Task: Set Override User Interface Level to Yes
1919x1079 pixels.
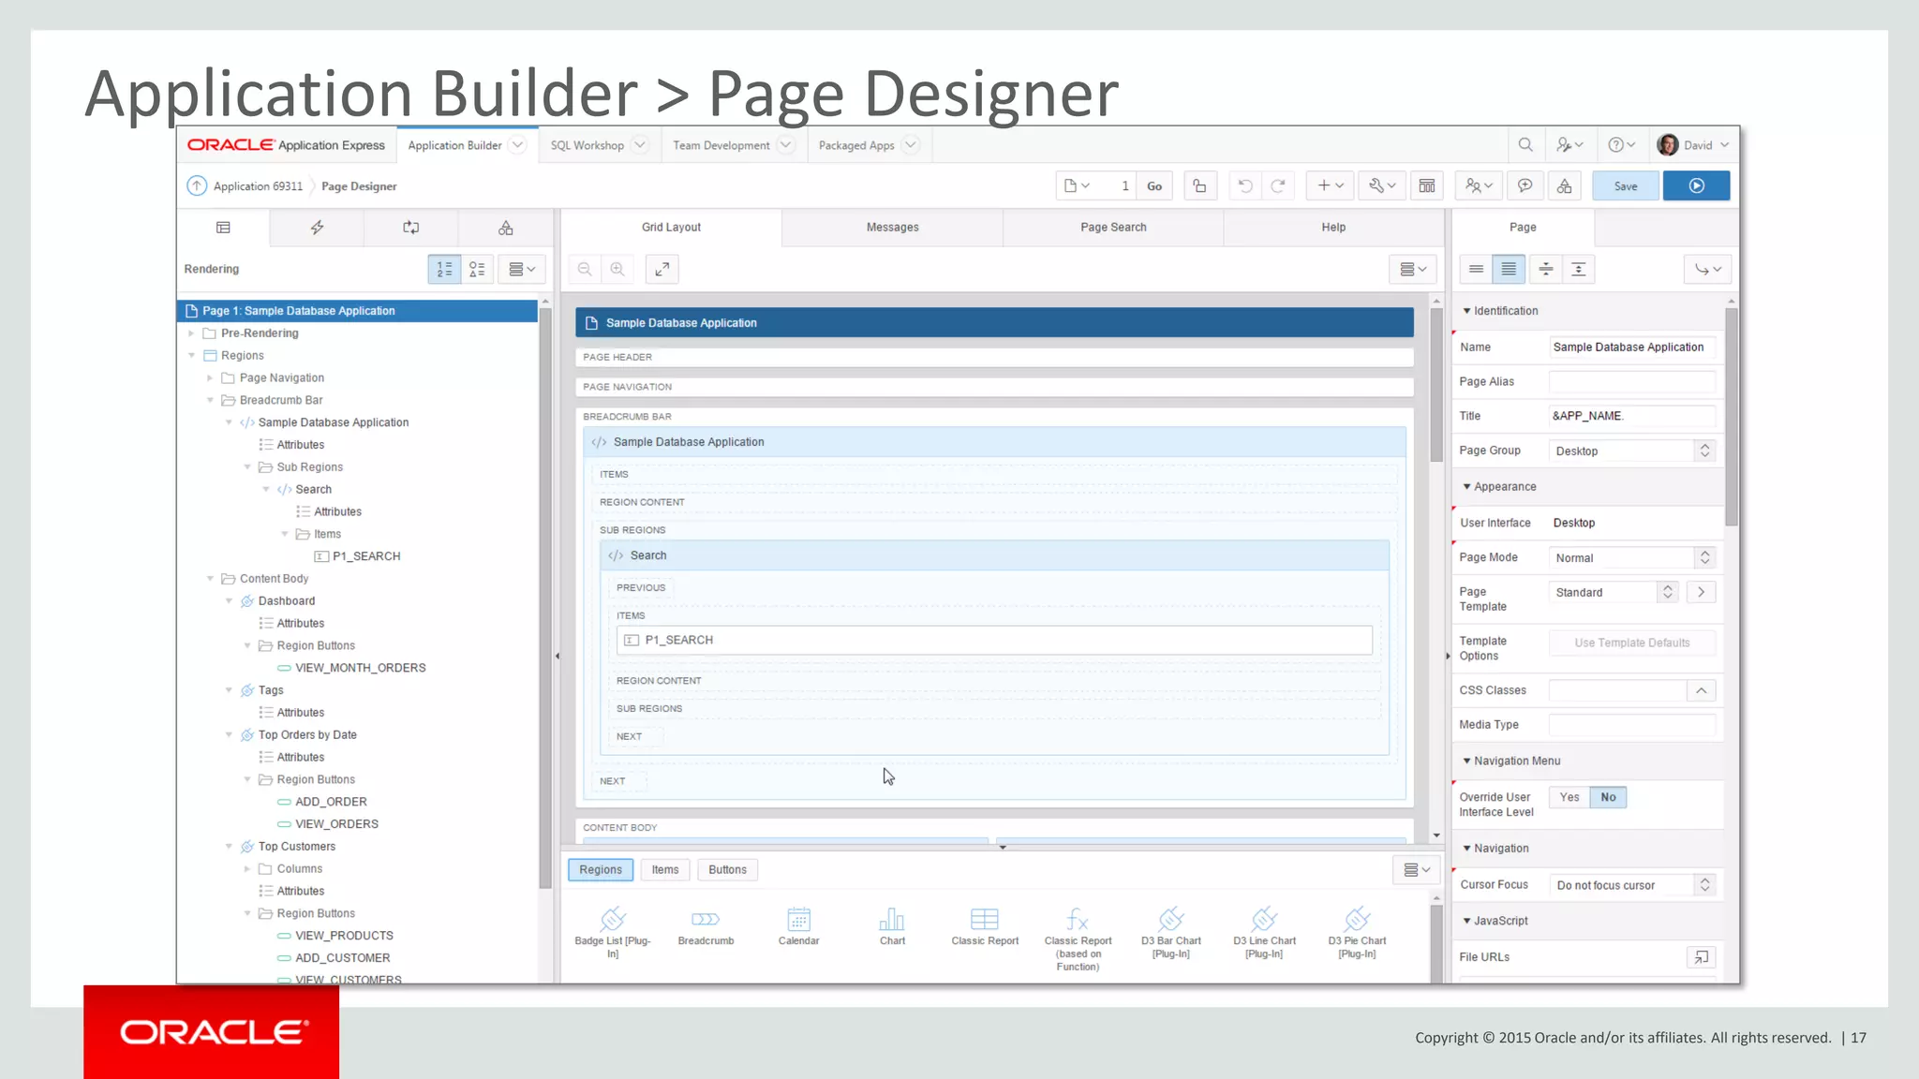Action: 1569,797
